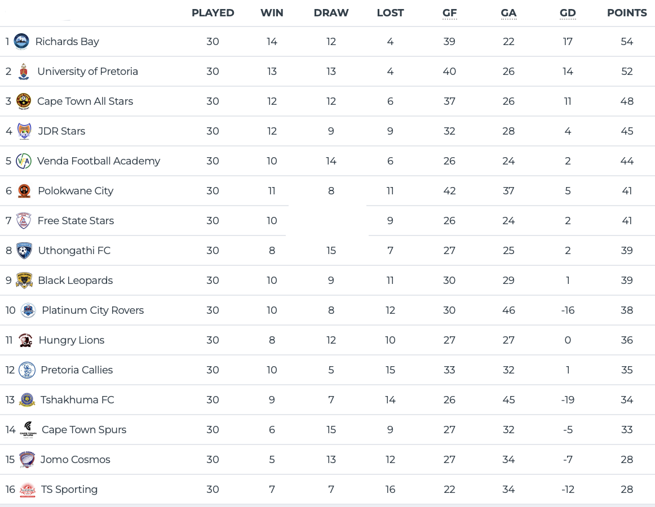
Task: Click the Polokwane City club badge
Action: pyautogui.click(x=24, y=191)
